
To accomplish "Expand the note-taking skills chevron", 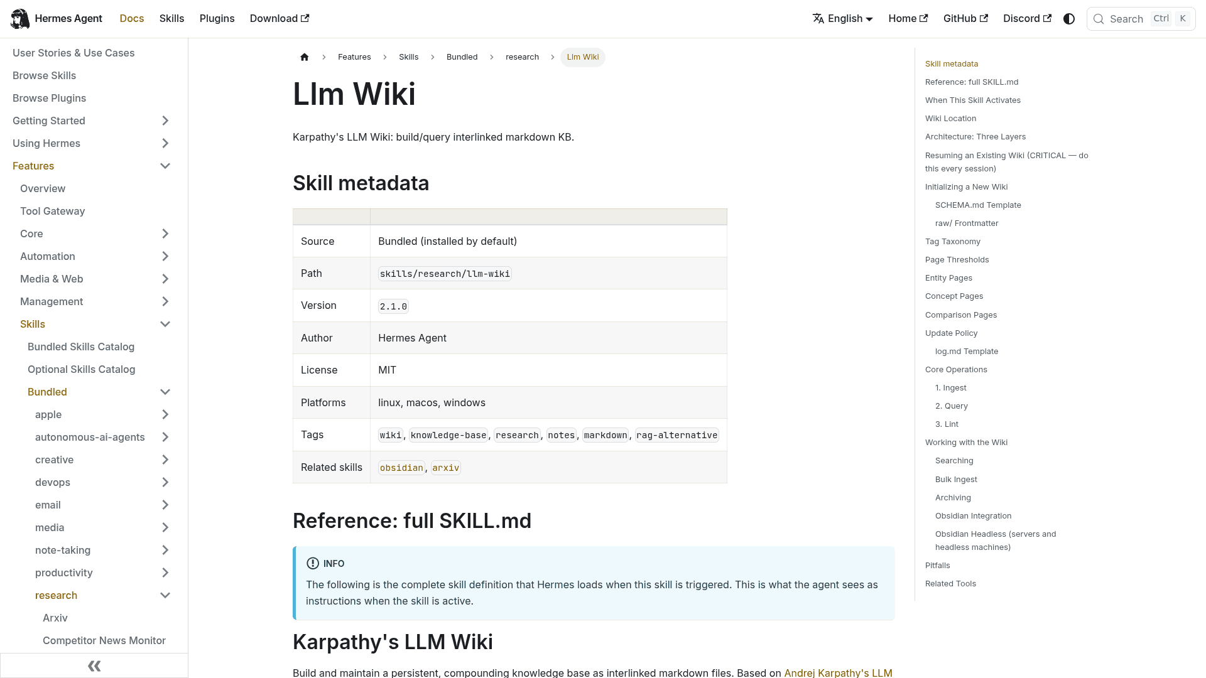I will click(x=165, y=550).
